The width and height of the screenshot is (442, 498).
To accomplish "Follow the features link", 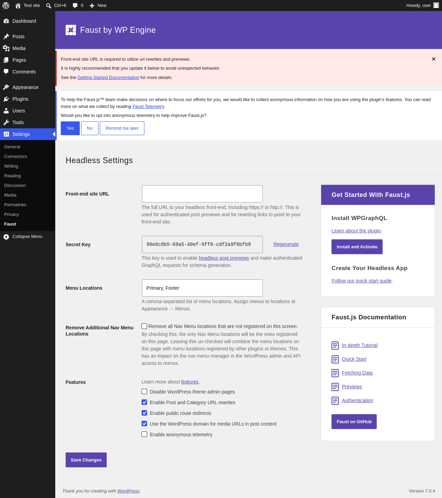I will tap(190, 382).
